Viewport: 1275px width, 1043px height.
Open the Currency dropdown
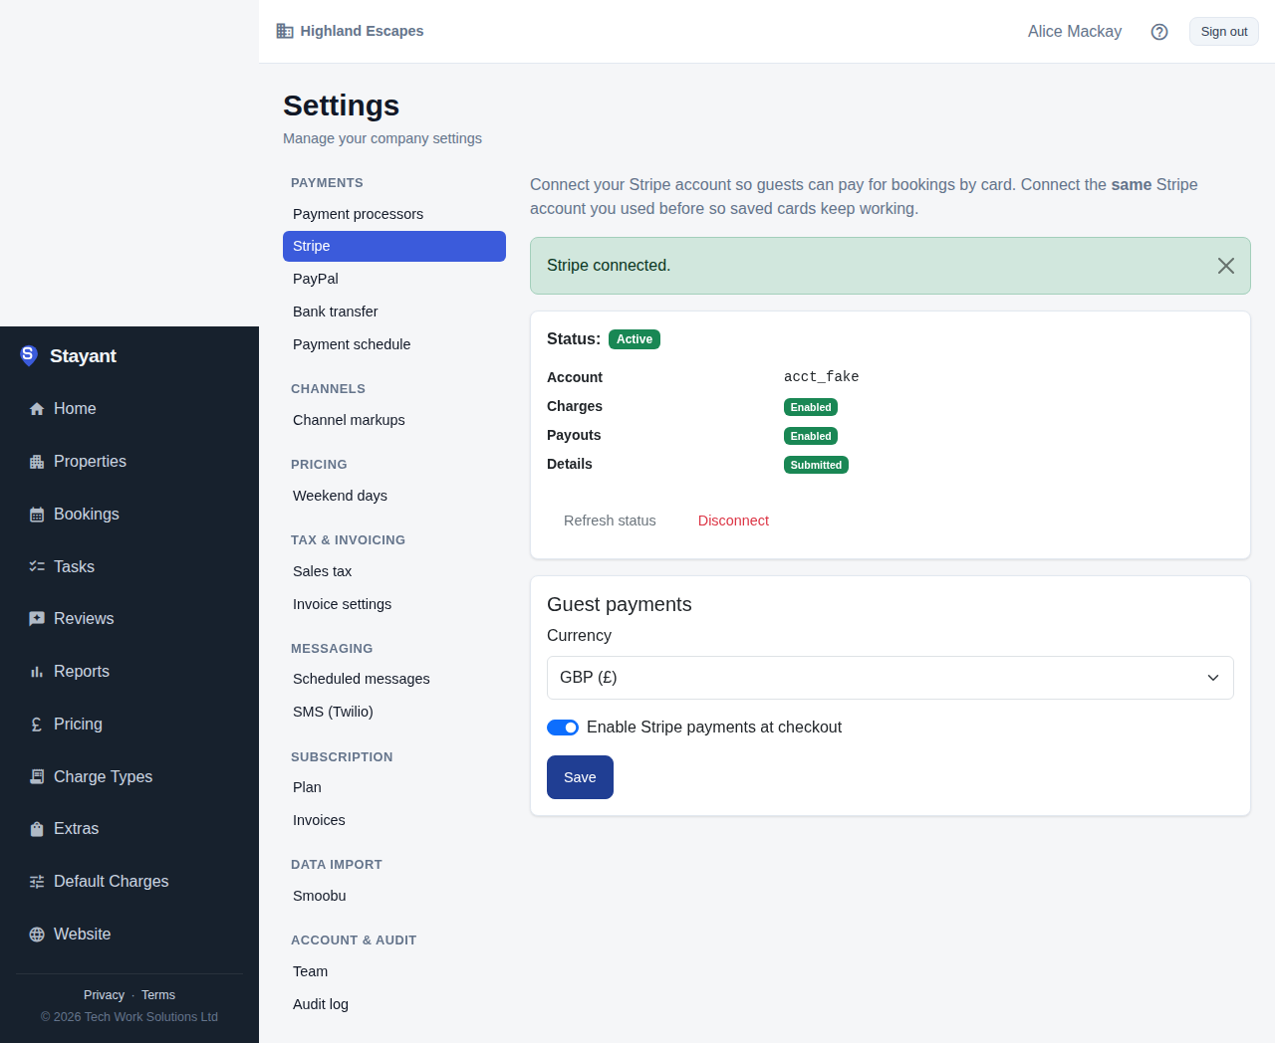pos(891,678)
